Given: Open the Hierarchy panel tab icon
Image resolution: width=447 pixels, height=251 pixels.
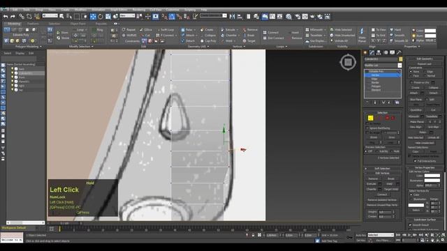Looking at the screenshot, I should tap(379, 52).
